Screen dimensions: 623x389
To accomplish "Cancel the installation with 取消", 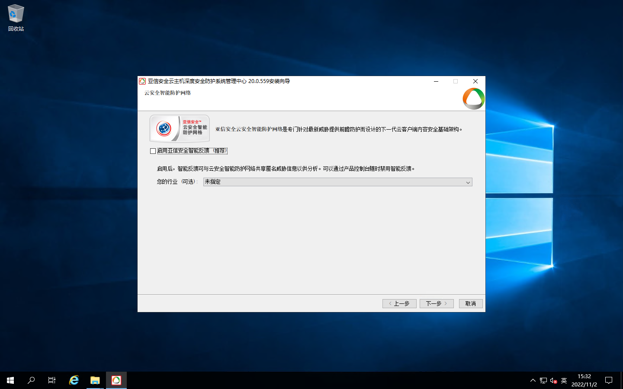I will [x=470, y=303].
